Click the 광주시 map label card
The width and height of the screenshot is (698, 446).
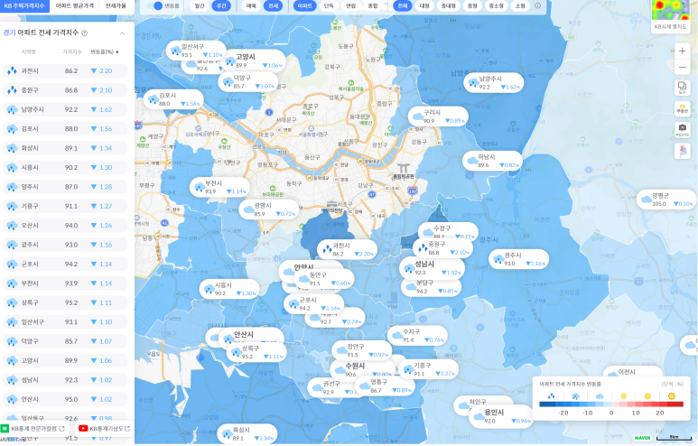(518, 259)
